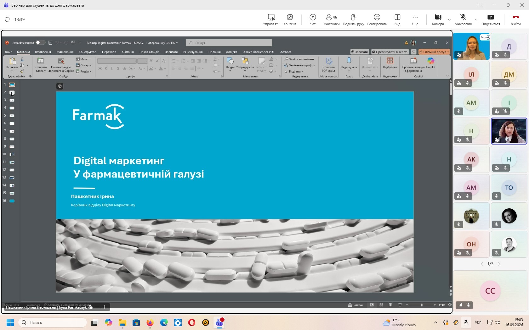
Task: Adjust the PowerPoint zoom slider
Action: 422,305
